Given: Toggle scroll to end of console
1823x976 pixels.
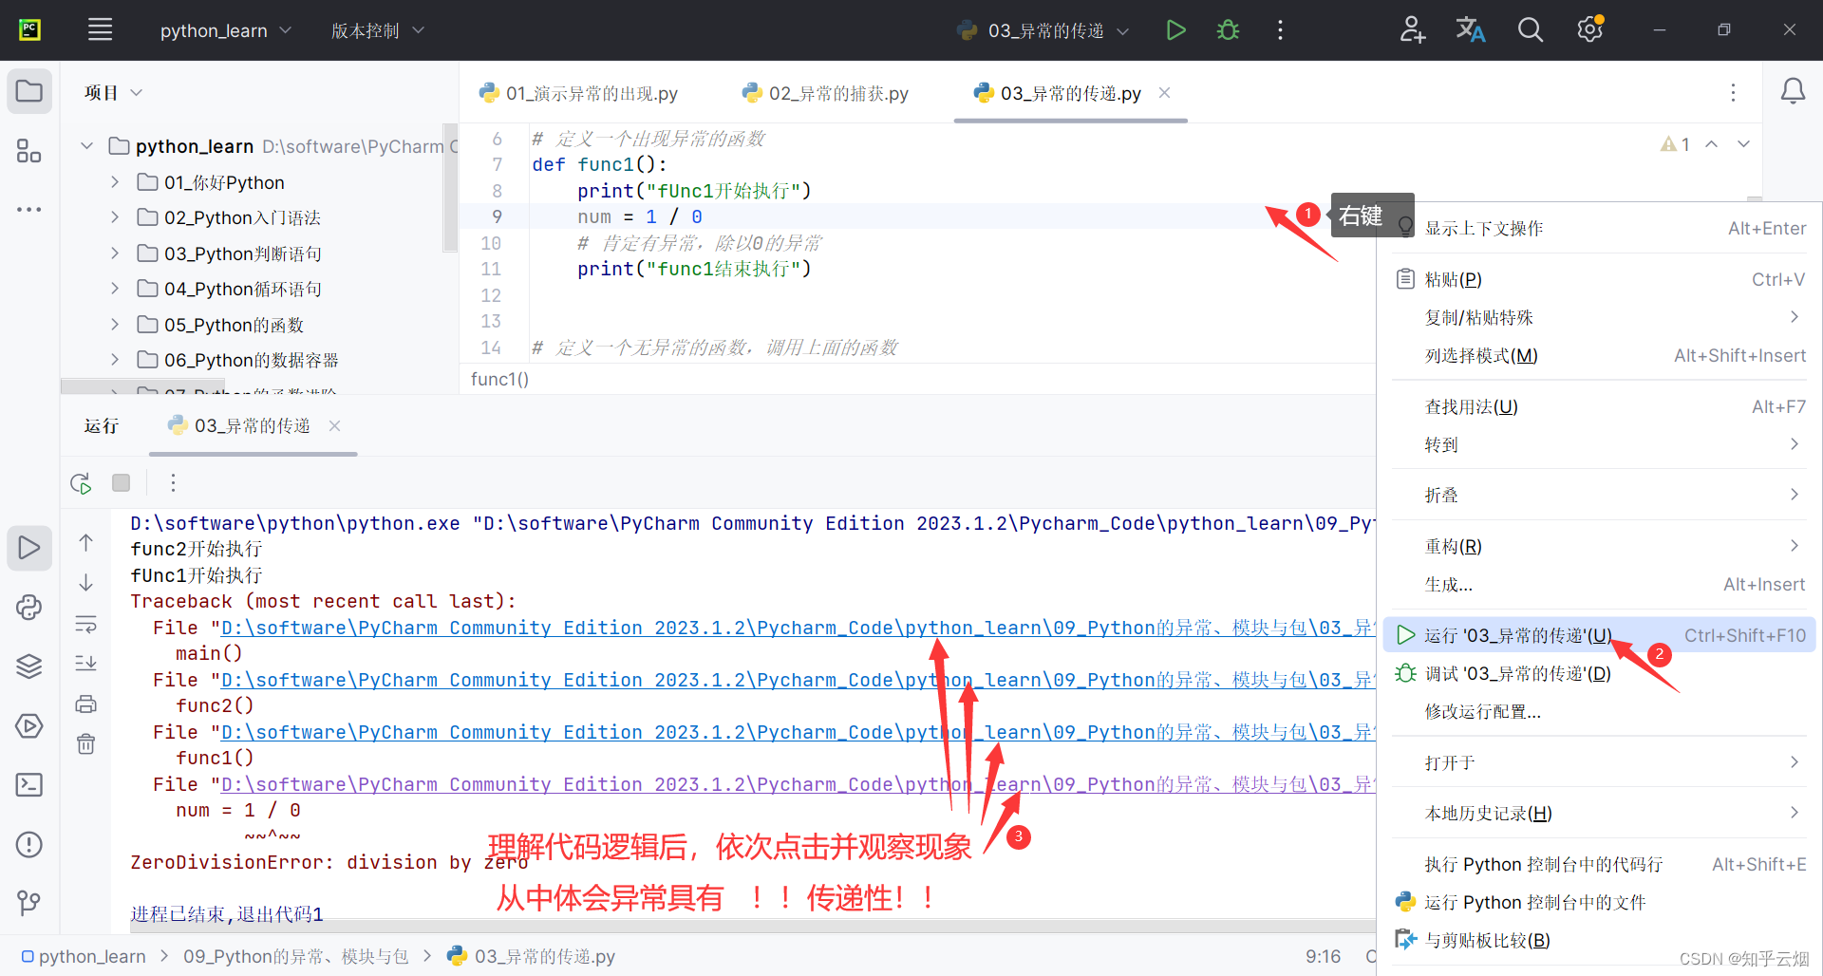Looking at the screenshot, I should [85, 664].
